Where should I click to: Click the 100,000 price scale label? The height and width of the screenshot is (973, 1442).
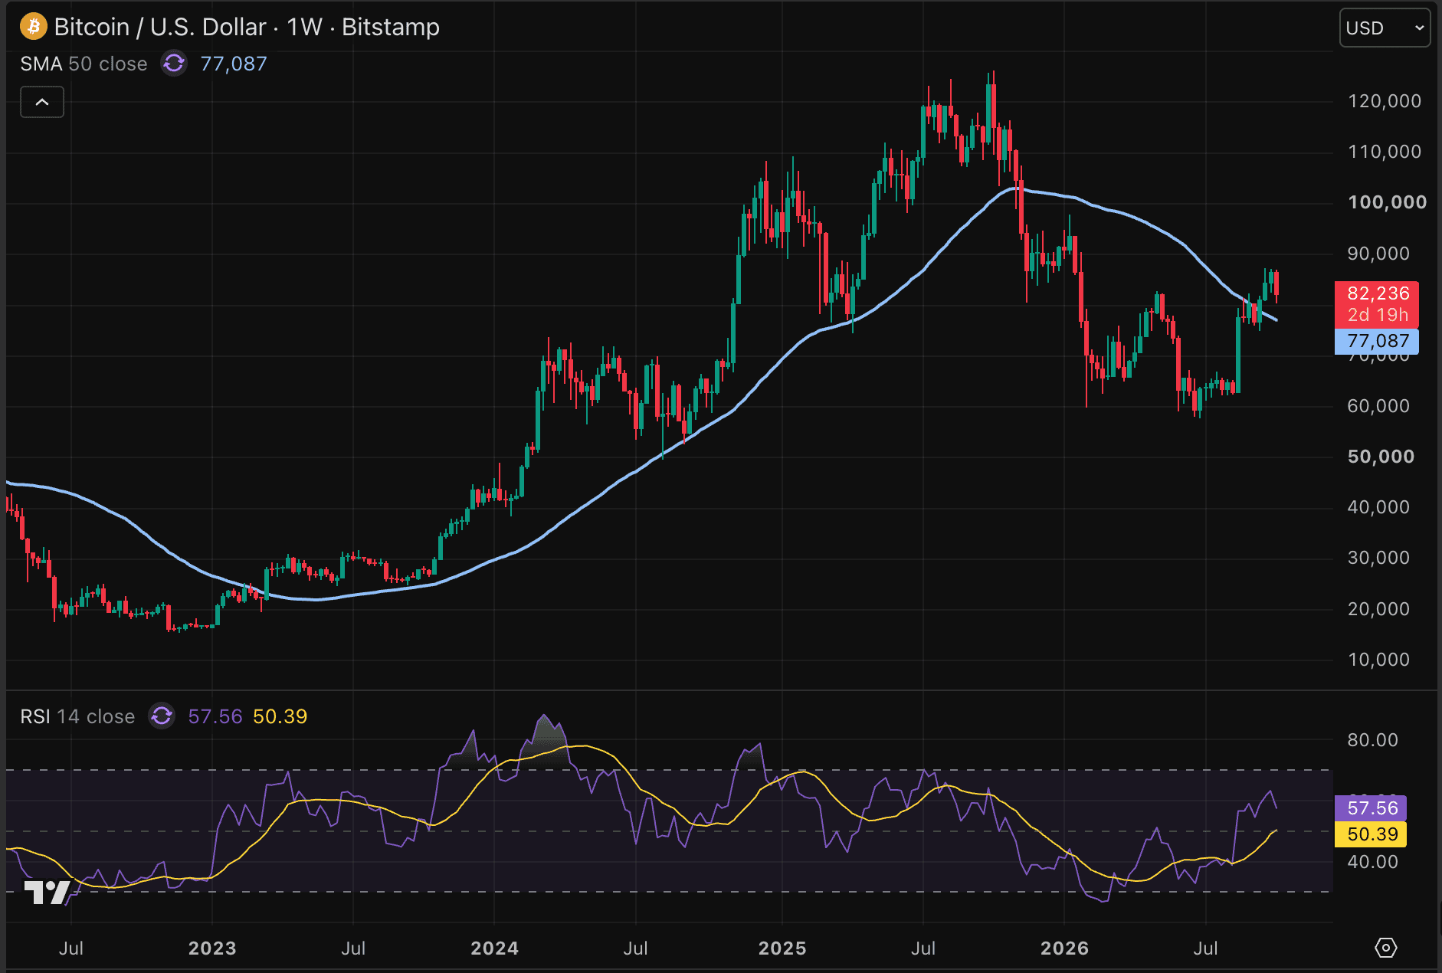coord(1387,202)
